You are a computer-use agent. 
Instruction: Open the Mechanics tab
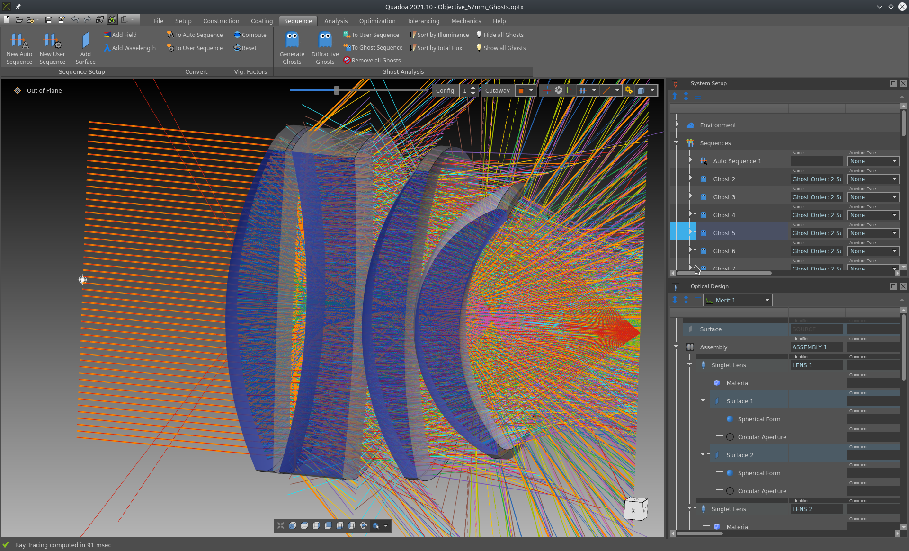(466, 21)
